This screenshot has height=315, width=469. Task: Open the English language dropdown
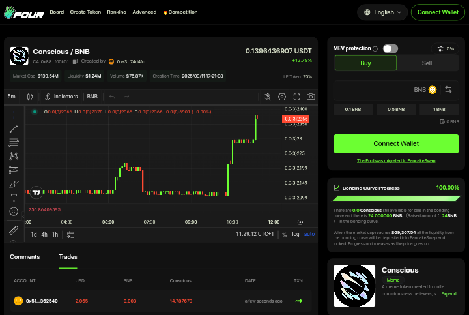point(382,12)
